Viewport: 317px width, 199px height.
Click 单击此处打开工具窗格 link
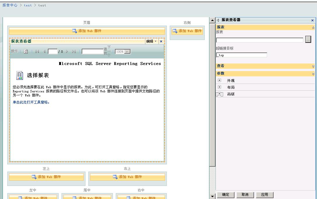(31, 102)
